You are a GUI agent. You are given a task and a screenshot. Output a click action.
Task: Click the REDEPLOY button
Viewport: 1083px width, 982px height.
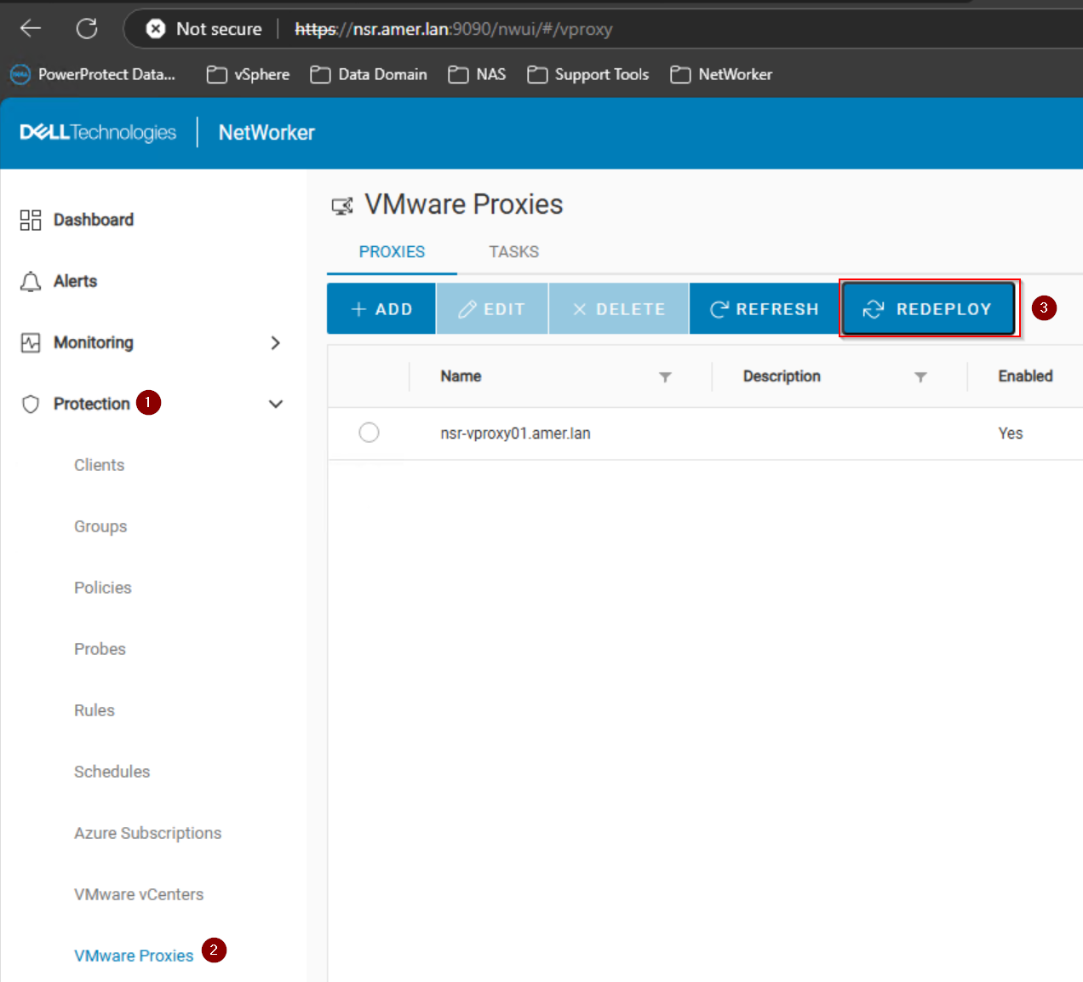[x=928, y=309]
